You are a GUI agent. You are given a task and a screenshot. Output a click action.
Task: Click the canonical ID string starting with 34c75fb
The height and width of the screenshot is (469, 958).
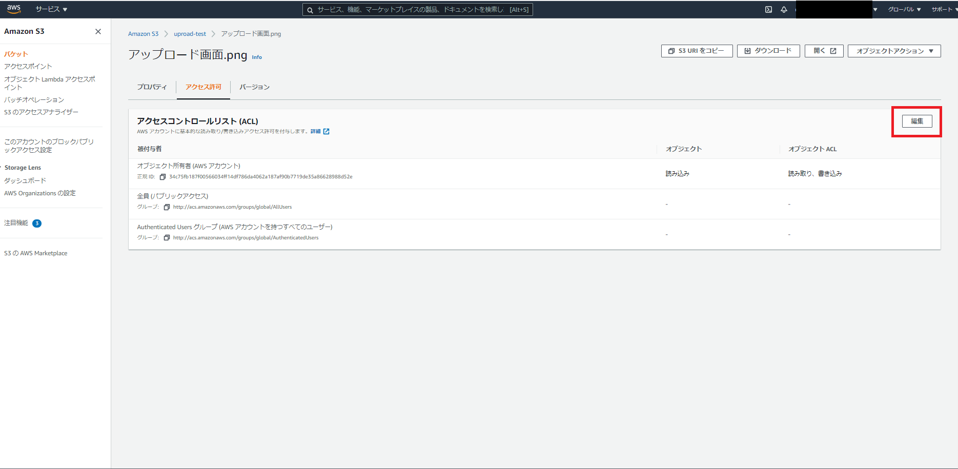[x=261, y=177]
